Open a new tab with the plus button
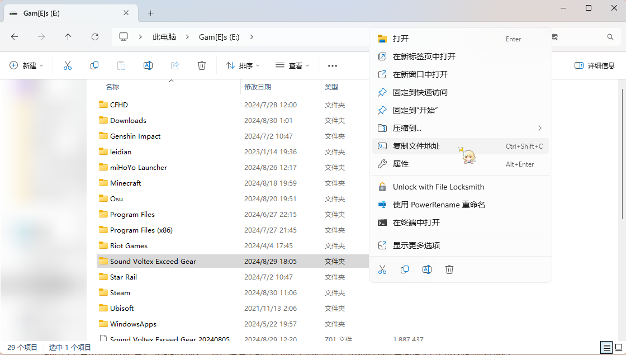 (x=150, y=13)
